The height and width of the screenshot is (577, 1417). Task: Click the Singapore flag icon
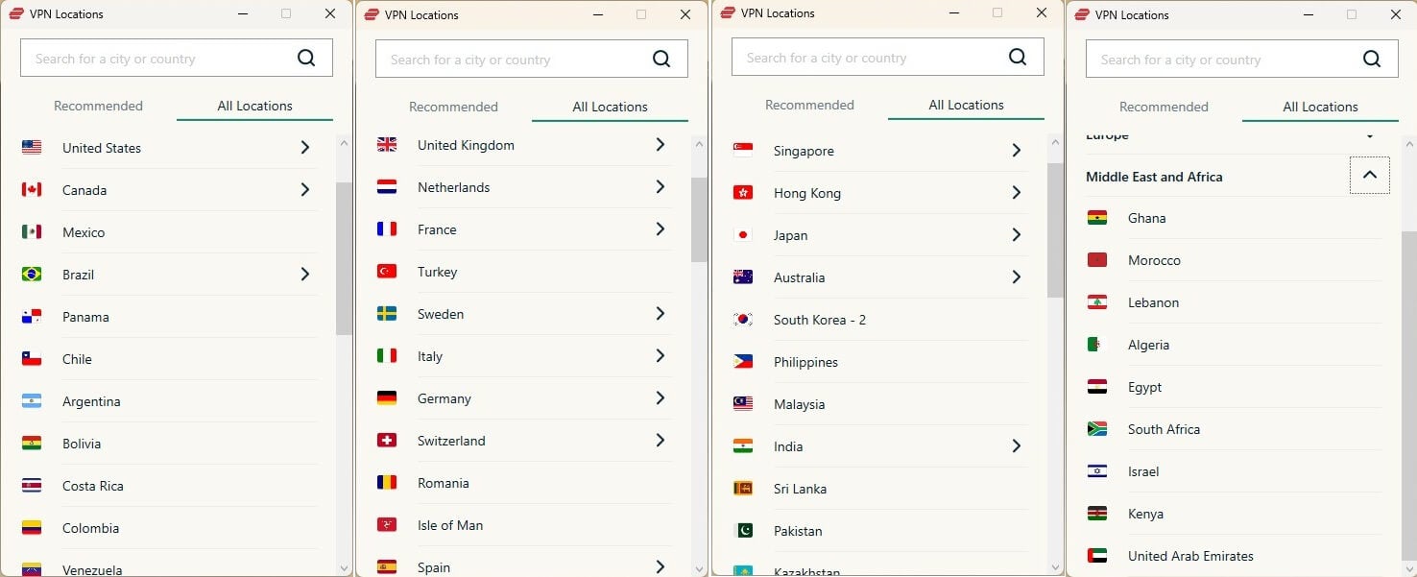point(742,151)
